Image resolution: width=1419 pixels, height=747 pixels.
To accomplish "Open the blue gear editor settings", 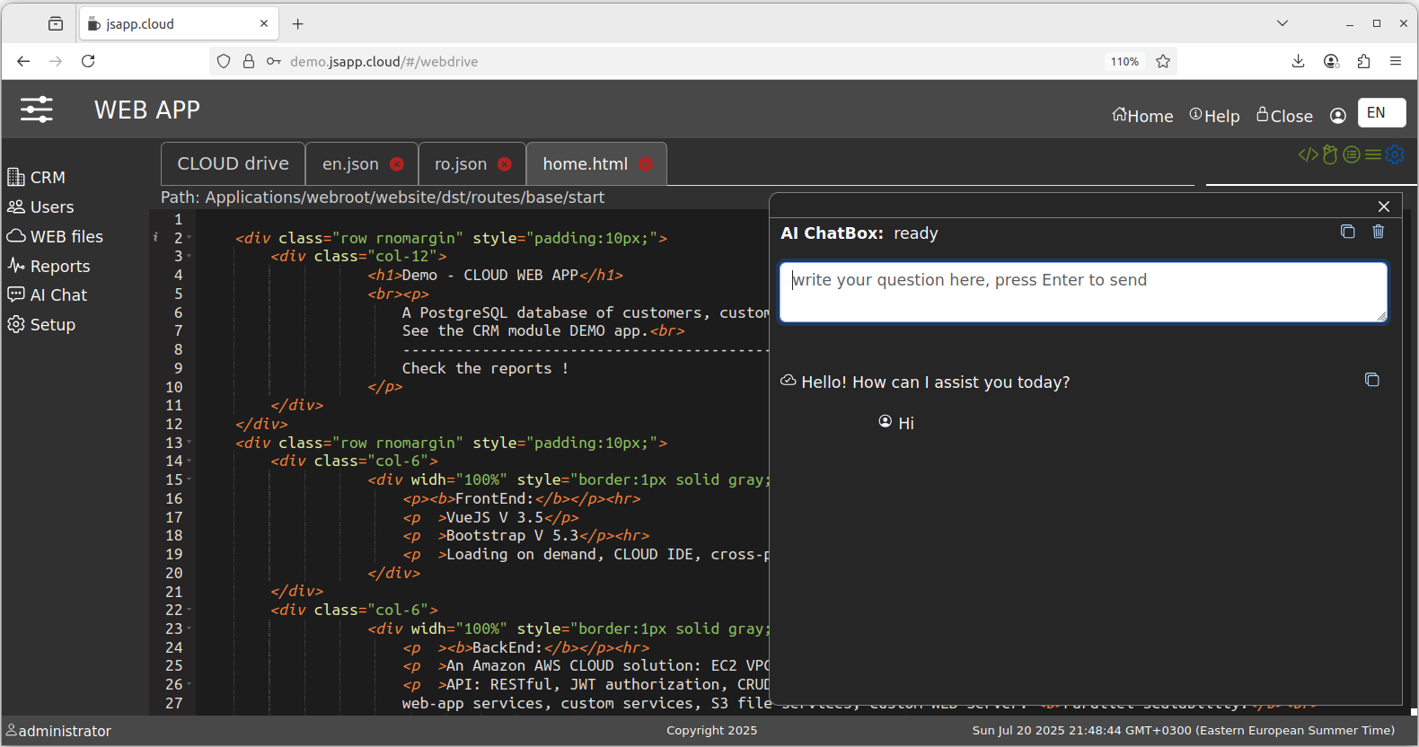I will pos(1395,154).
